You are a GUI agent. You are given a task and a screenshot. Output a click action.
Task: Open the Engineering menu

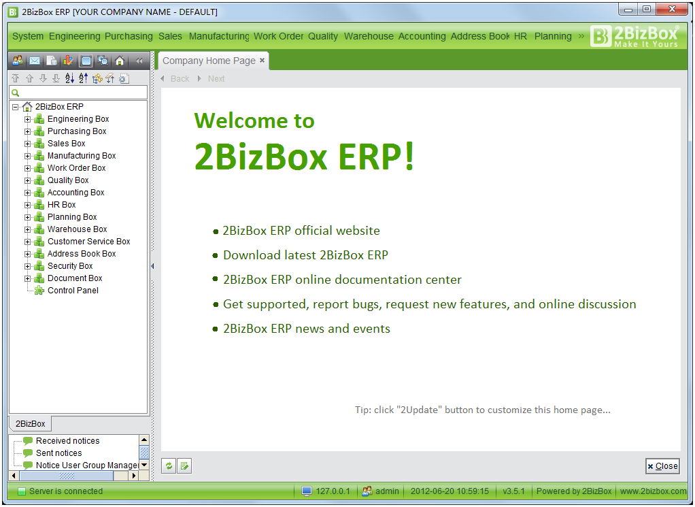[75, 36]
